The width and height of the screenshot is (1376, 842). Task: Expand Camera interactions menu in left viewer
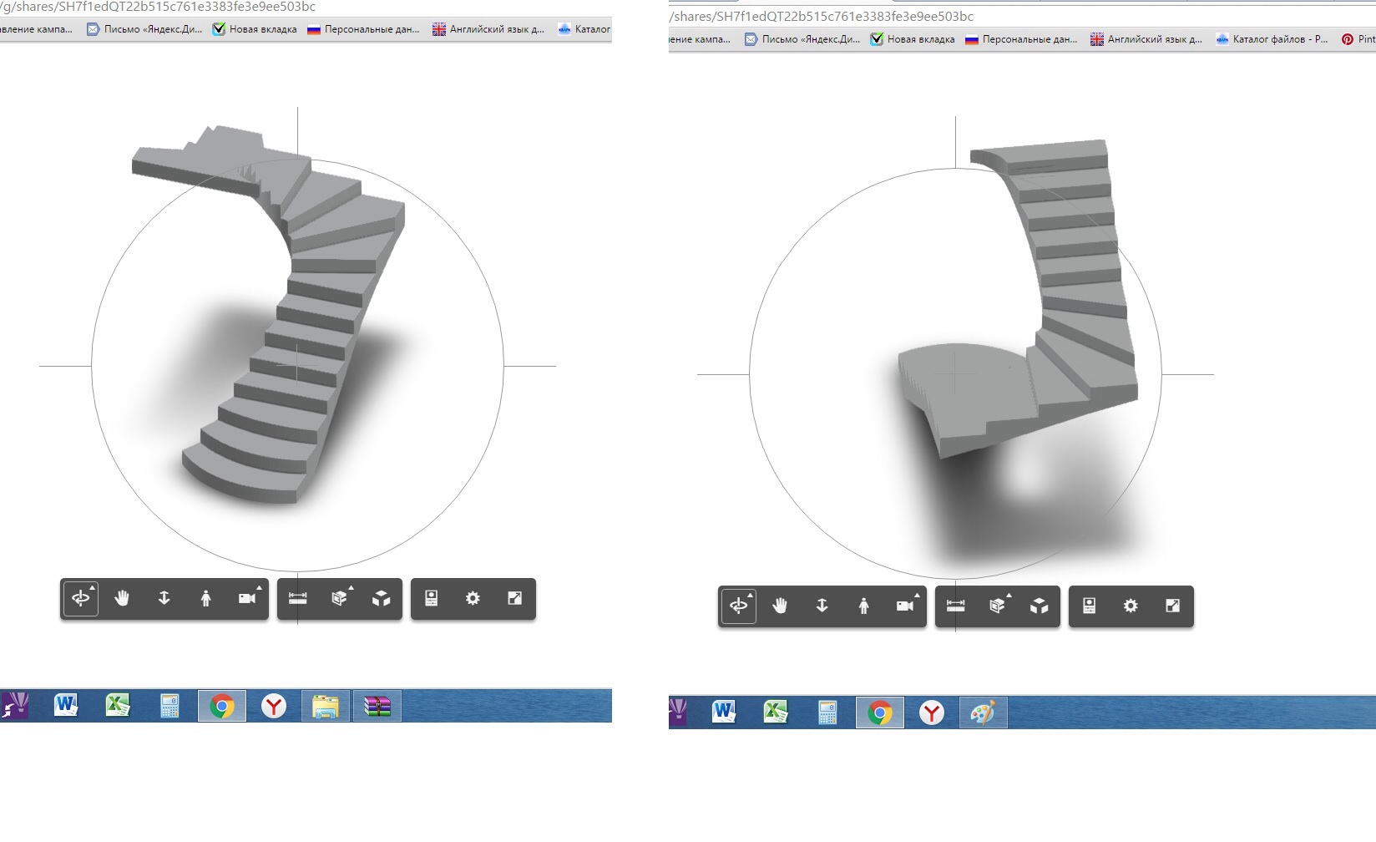pos(247,598)
